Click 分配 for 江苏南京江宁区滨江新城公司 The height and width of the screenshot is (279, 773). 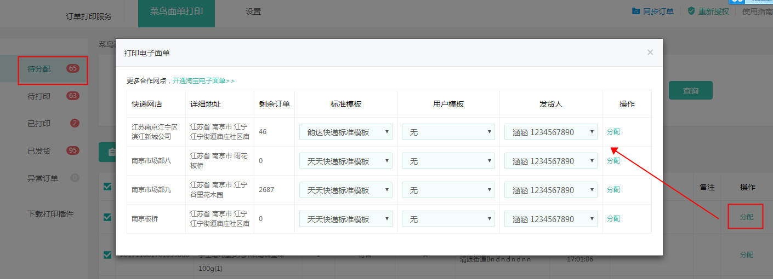click(x=613, y=132)
